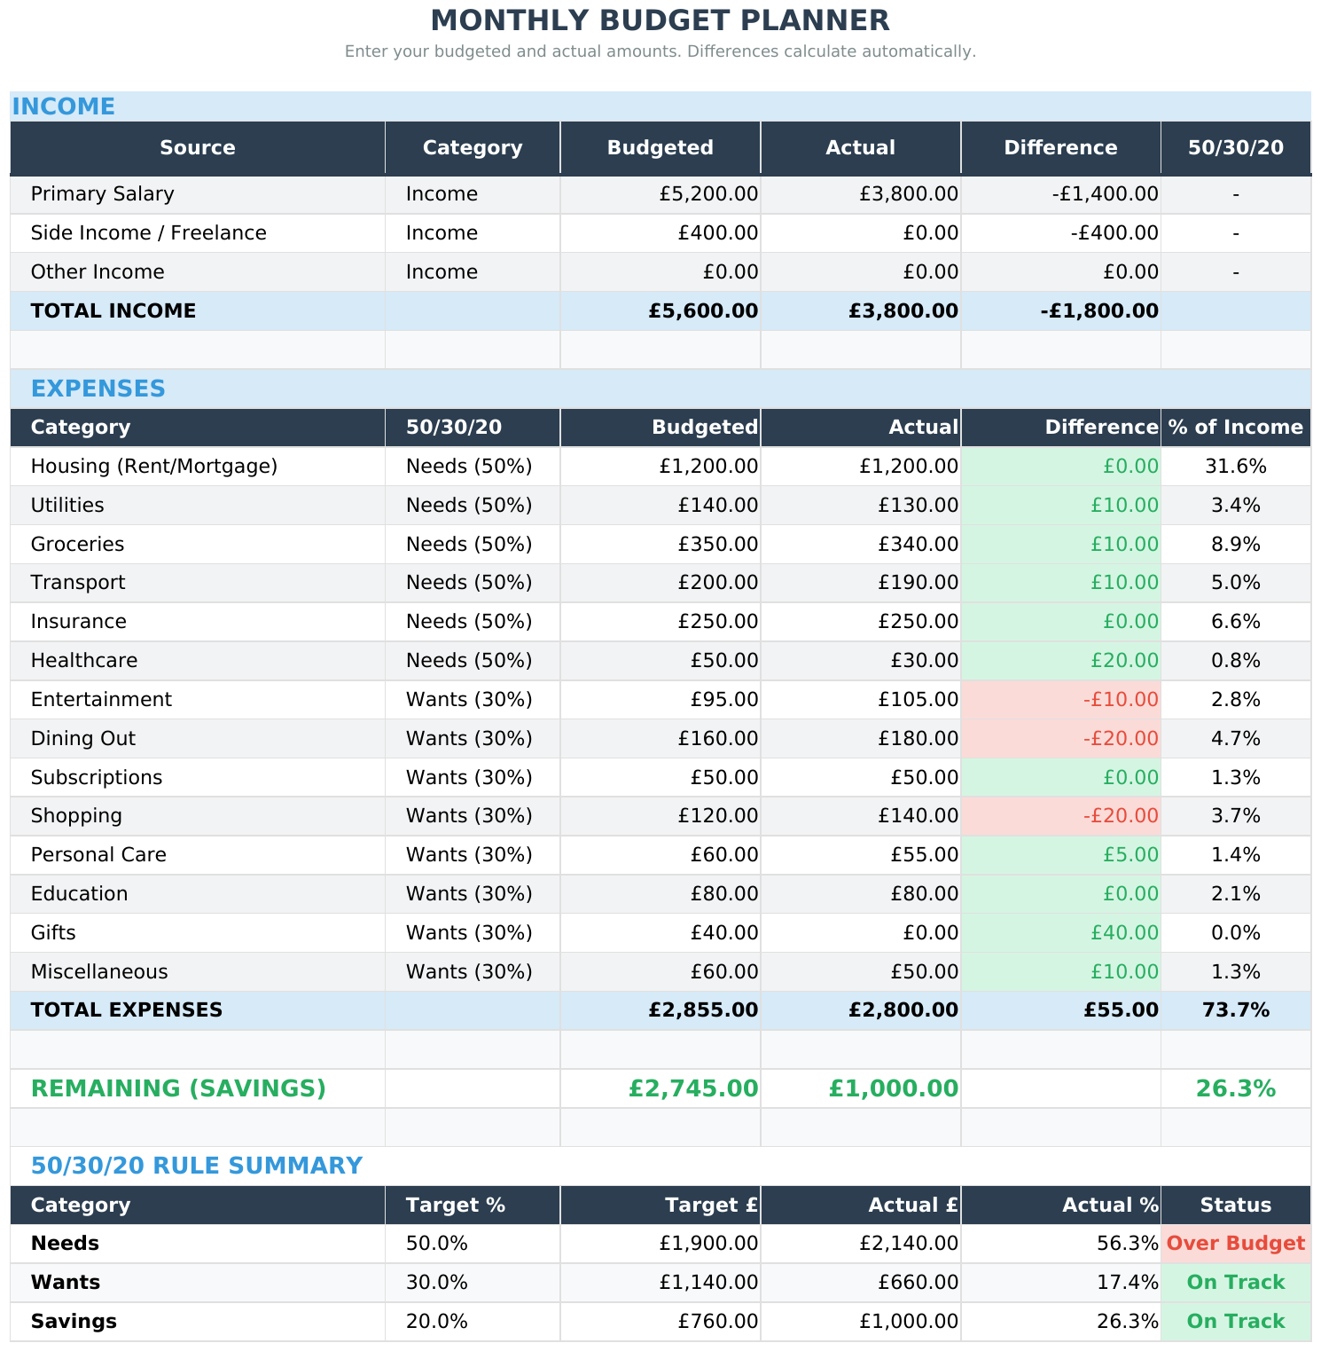The height and width of the screenshot is (1351, 1321).
Task: Click Housing percent of income 31.6%
Action: 1236,467
